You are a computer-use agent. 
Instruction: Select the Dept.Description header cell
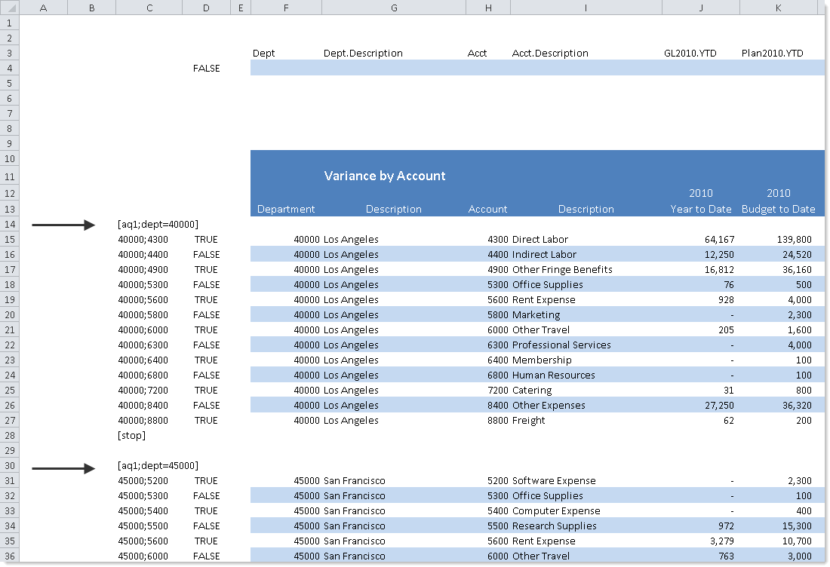(x=363, y=54)
